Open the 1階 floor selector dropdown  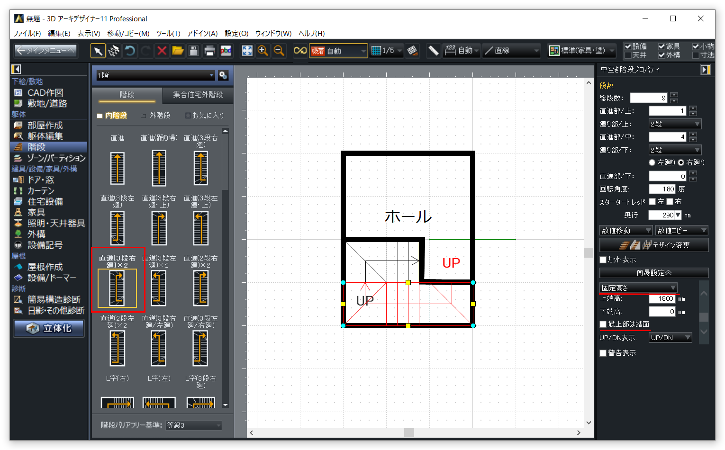point(155,75)
